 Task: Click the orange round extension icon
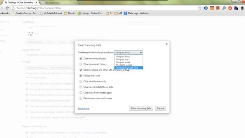[x=230, y=8]
